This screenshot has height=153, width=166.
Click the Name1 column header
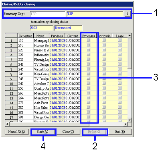point(41,36)
